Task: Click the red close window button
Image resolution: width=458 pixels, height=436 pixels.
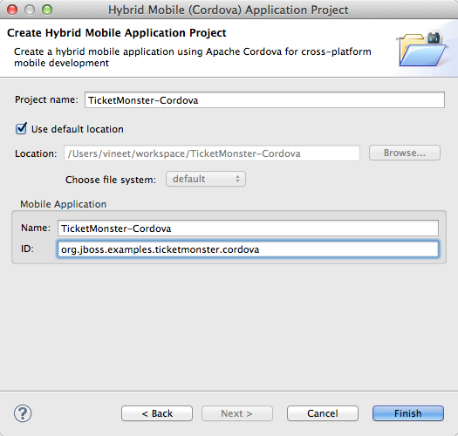Action: point(12,10)
